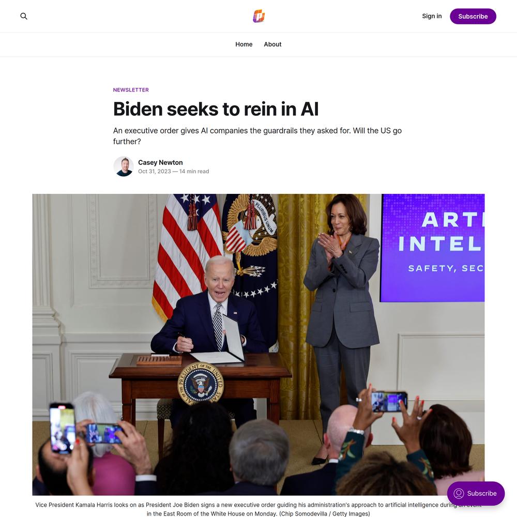Screen dimensions: 517x517
Task: Click the purple Subscribe button in header
Action: click(473, 16)
